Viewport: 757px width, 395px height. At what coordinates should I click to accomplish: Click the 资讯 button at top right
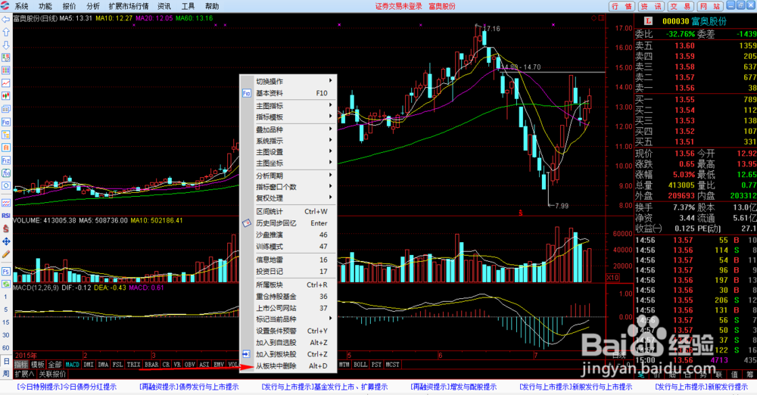coord(651,6)
